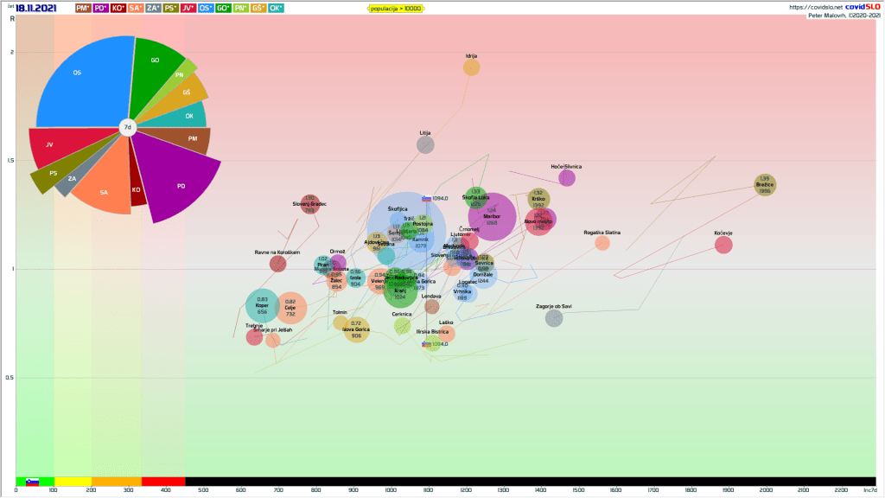Click the Litija bubble
885x498 pixels.
point(425,144)
